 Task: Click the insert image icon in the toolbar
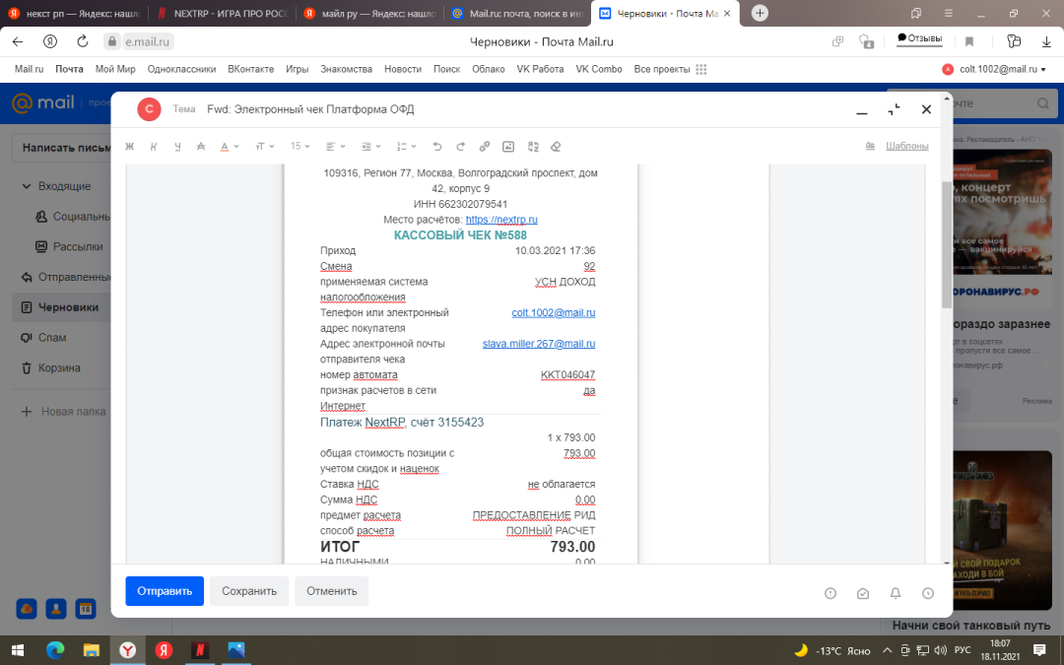pyautogui.click(x=508, y=146)
